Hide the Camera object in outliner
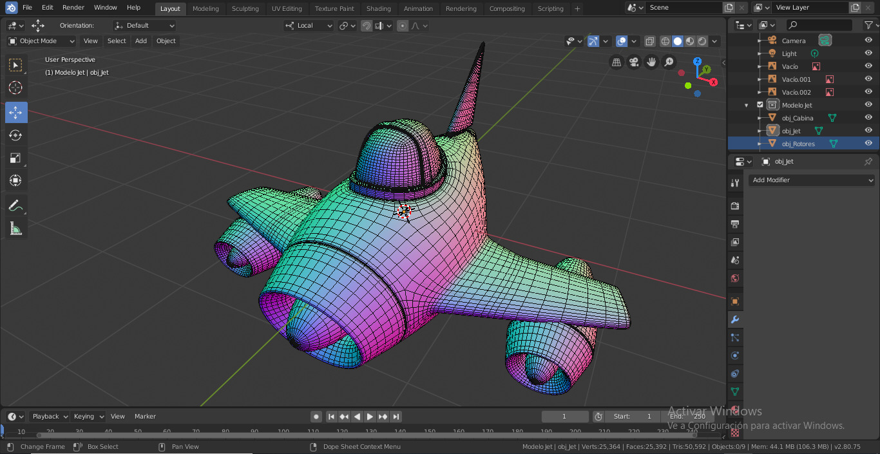880x454 pixels. (868, 41)
